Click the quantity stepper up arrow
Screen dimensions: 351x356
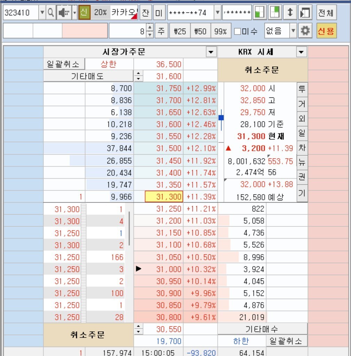click(150, 27)
